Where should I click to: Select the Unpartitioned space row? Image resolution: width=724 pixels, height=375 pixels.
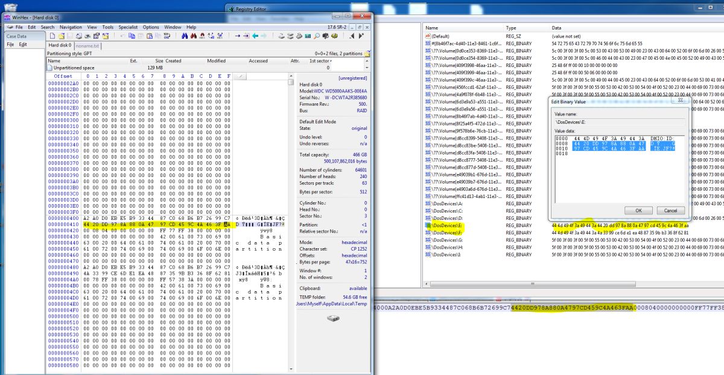click(x=189, y=68)
